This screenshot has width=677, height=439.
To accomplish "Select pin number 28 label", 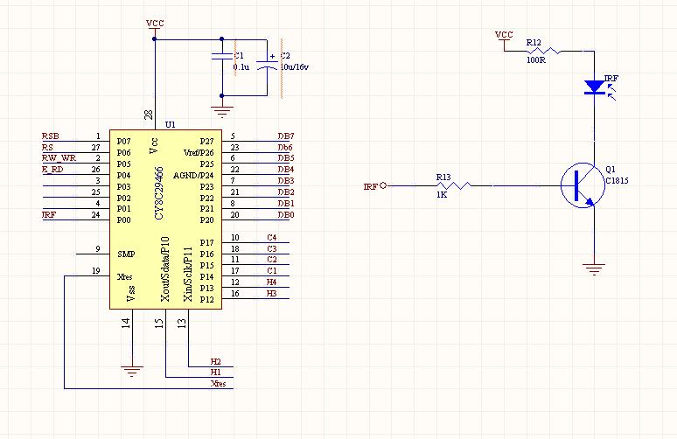I will point(149,115).
